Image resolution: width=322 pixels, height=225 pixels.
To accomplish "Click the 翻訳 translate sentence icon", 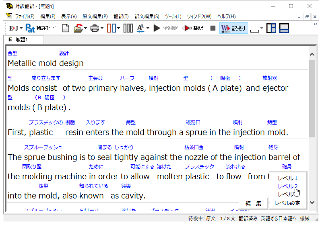I will (193, 28).
